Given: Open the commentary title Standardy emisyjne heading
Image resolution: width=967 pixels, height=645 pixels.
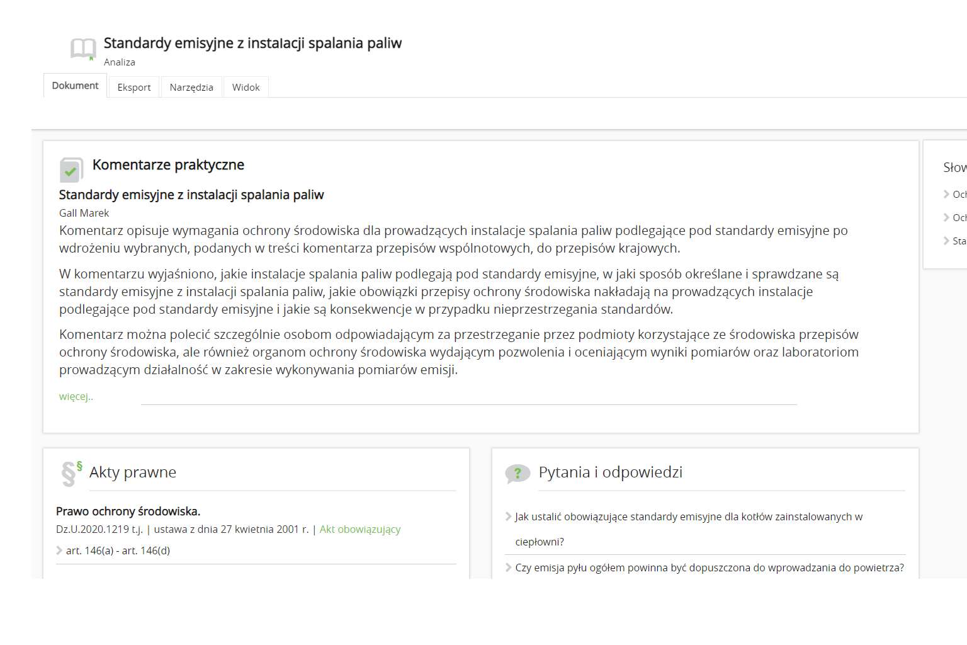Looking at the screenshot, I should [191, 195].
